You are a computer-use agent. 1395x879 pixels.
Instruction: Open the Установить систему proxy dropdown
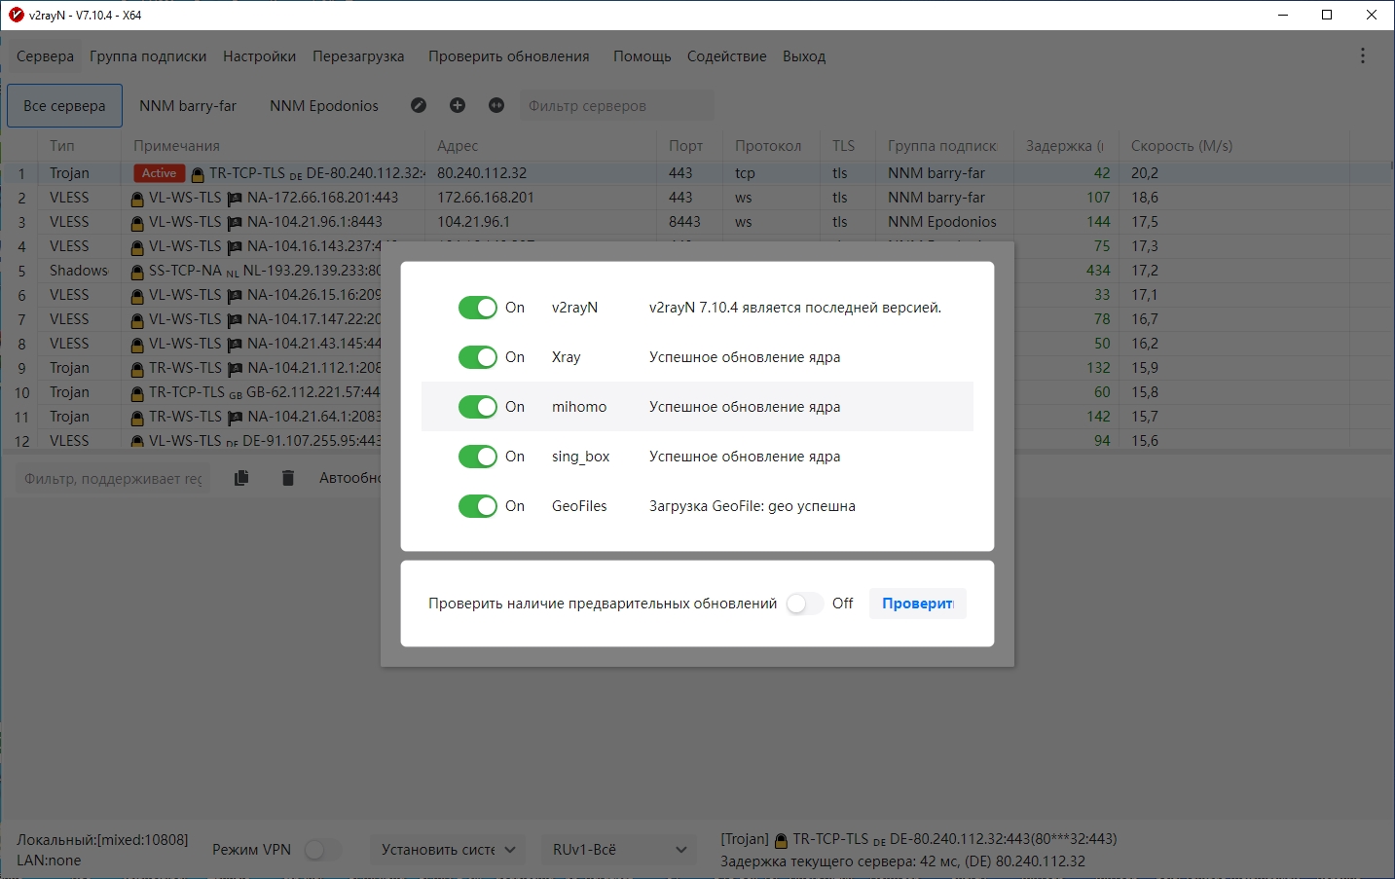pos(448,850)
